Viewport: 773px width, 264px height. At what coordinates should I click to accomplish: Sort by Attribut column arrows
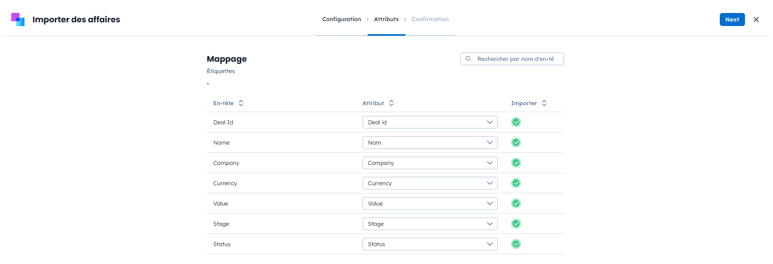click(391, 103)
